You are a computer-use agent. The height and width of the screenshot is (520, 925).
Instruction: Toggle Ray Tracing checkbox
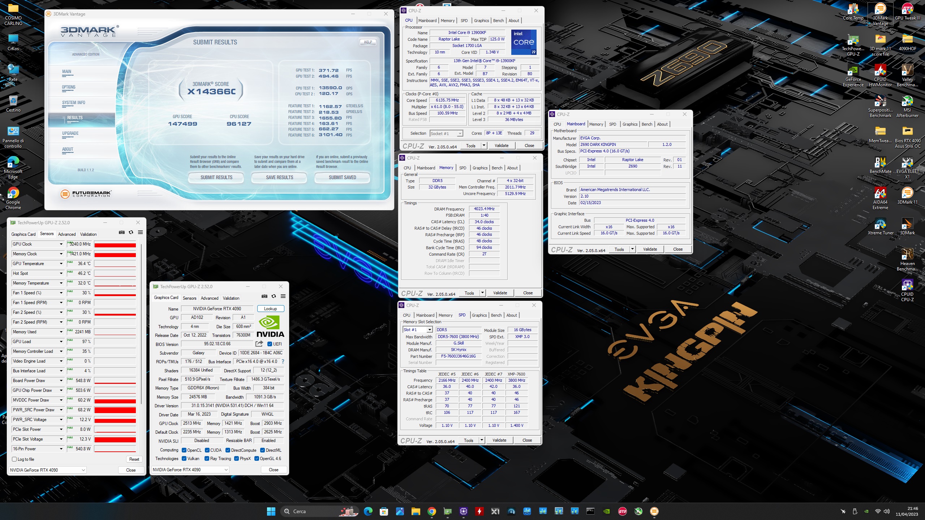tap(207, 459)
